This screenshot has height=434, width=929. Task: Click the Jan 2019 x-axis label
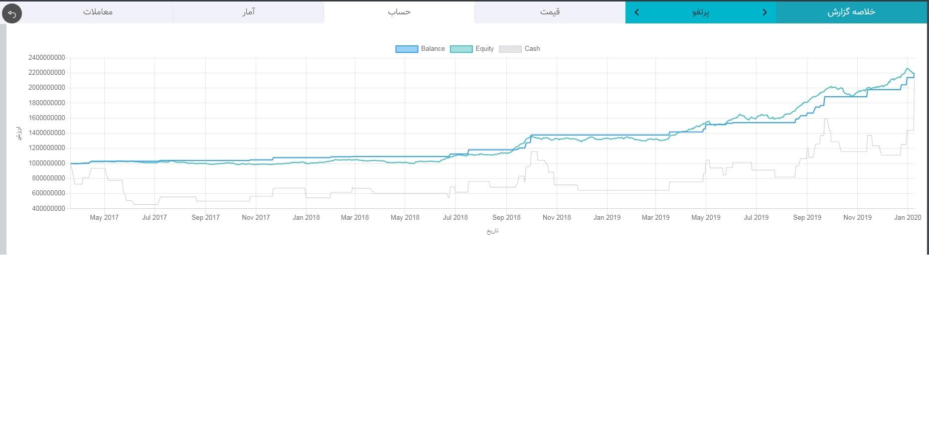(x=607, y=218)
